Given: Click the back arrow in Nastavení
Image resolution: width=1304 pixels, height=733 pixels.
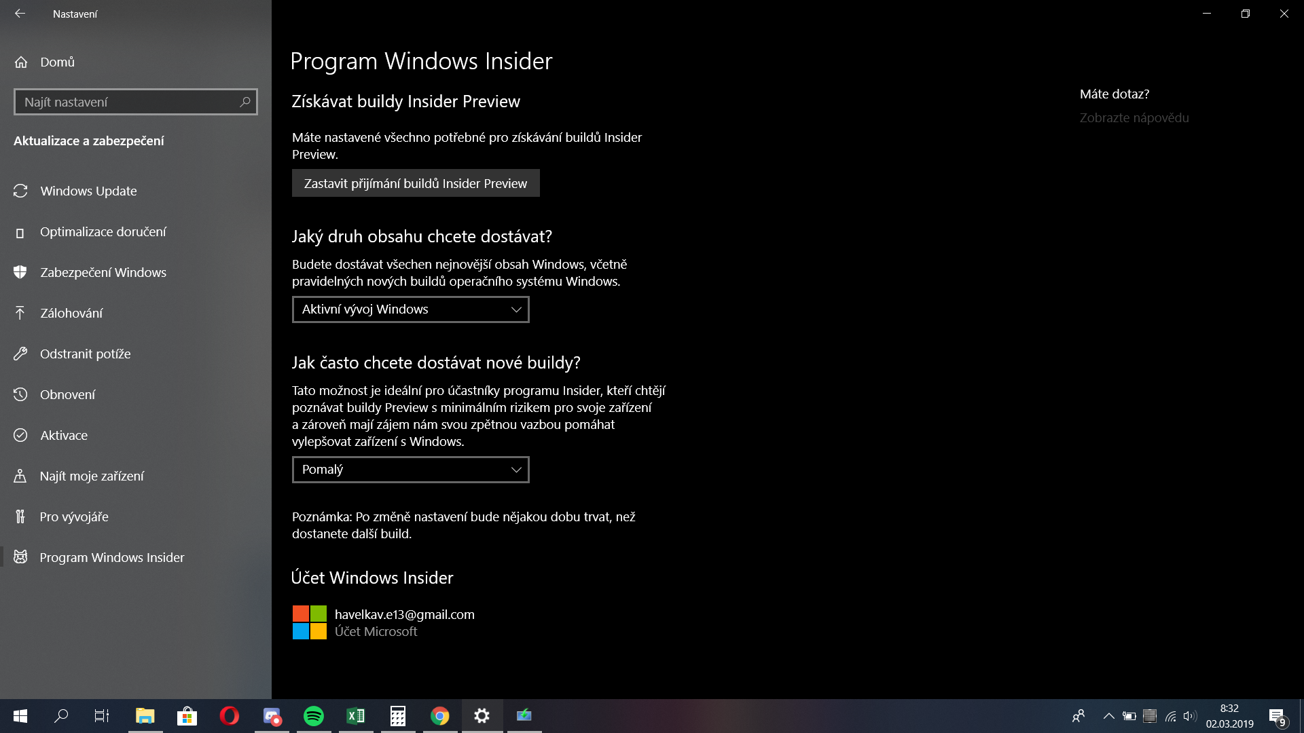Looking at the screenshot, I should [x=20, y=14].
